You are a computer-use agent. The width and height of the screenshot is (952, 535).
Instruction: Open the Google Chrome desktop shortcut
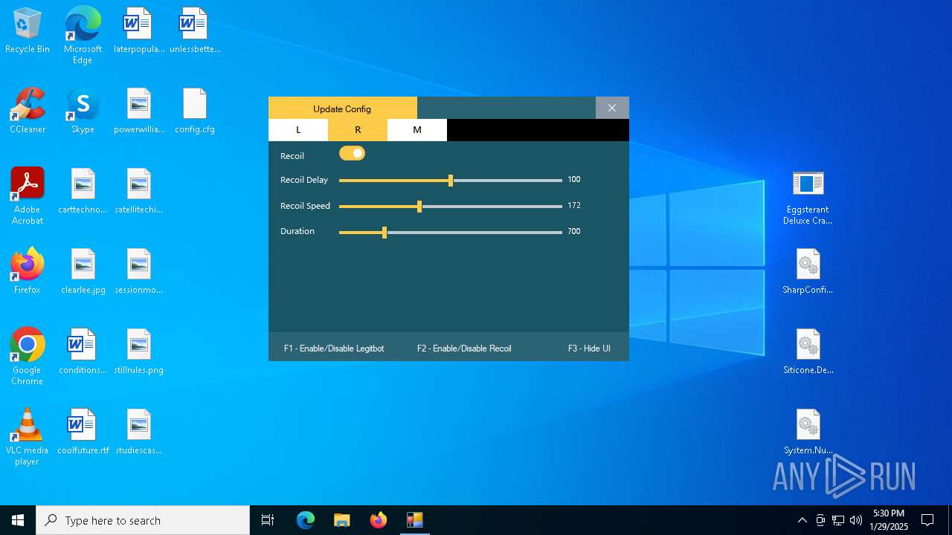click(28, 357)
